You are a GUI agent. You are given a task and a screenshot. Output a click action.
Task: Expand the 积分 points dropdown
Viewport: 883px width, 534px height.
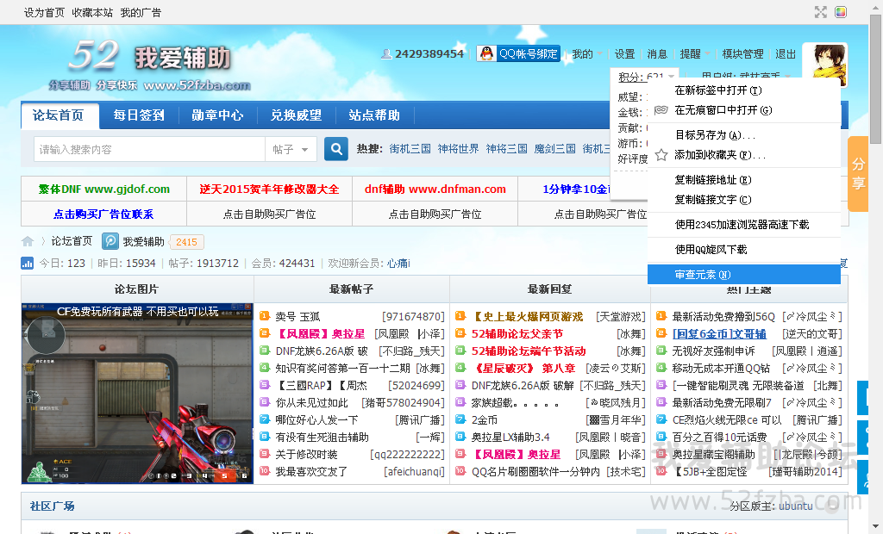[x=647, y=78]
